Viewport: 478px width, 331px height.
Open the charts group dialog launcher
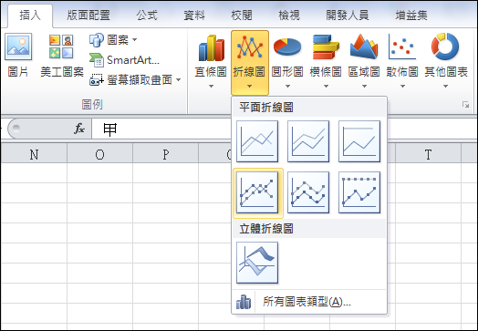(465, 105)
